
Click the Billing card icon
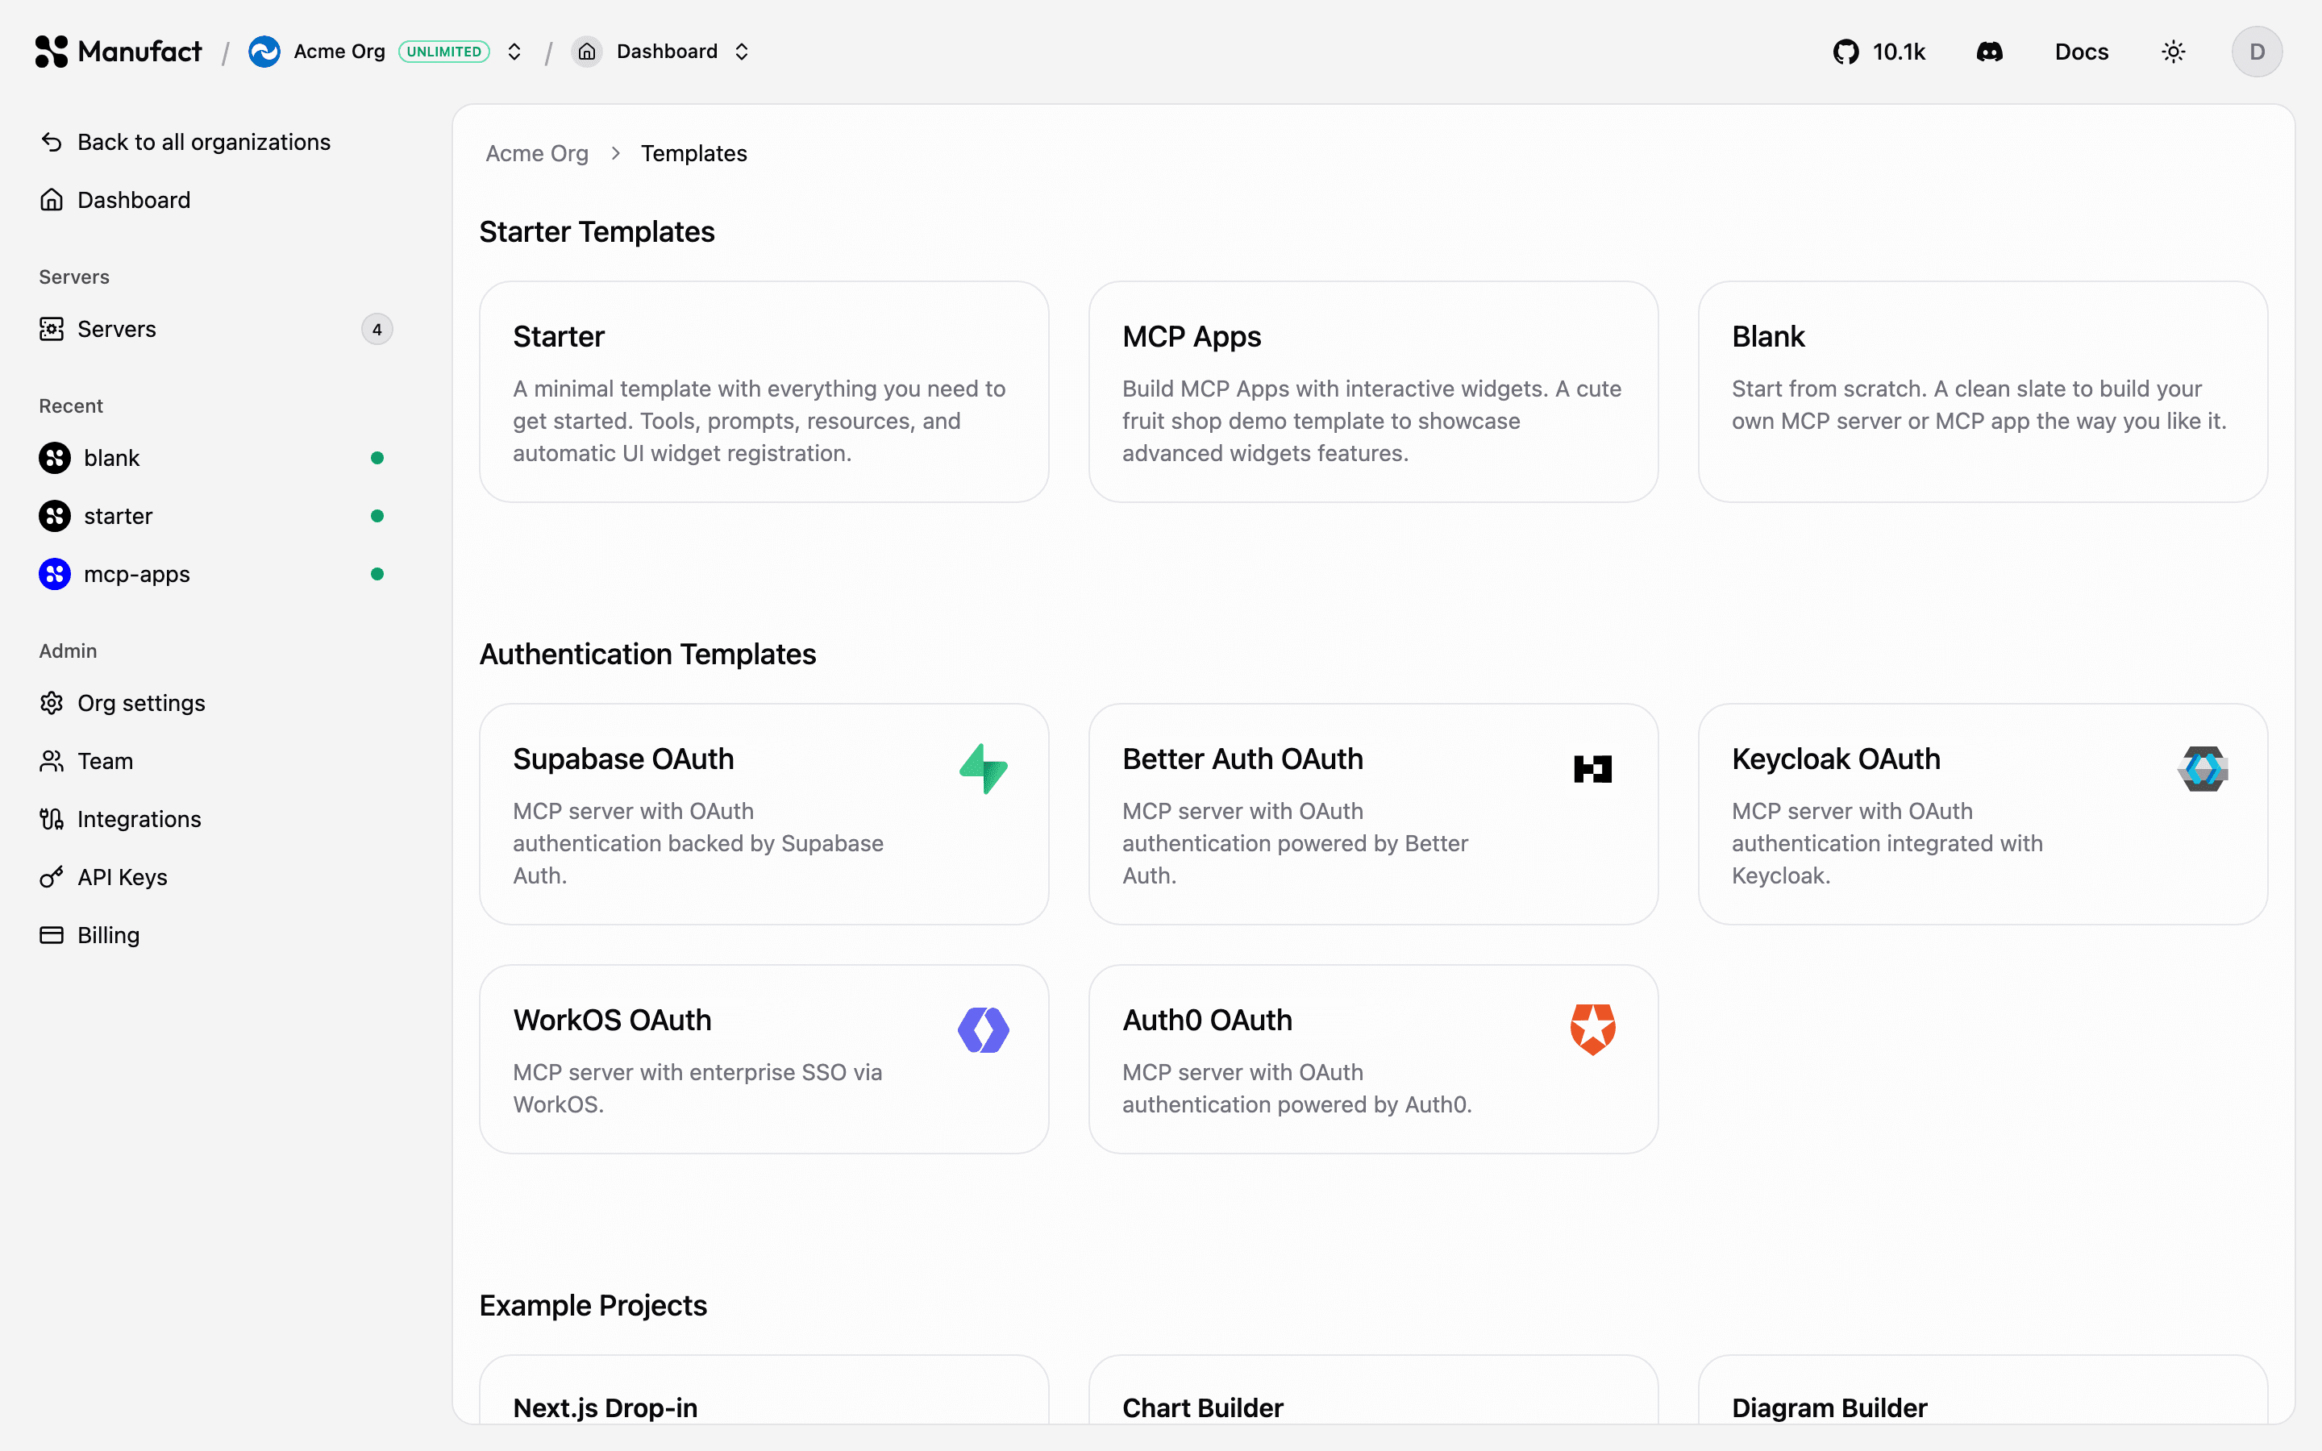[x=52, y=935]
